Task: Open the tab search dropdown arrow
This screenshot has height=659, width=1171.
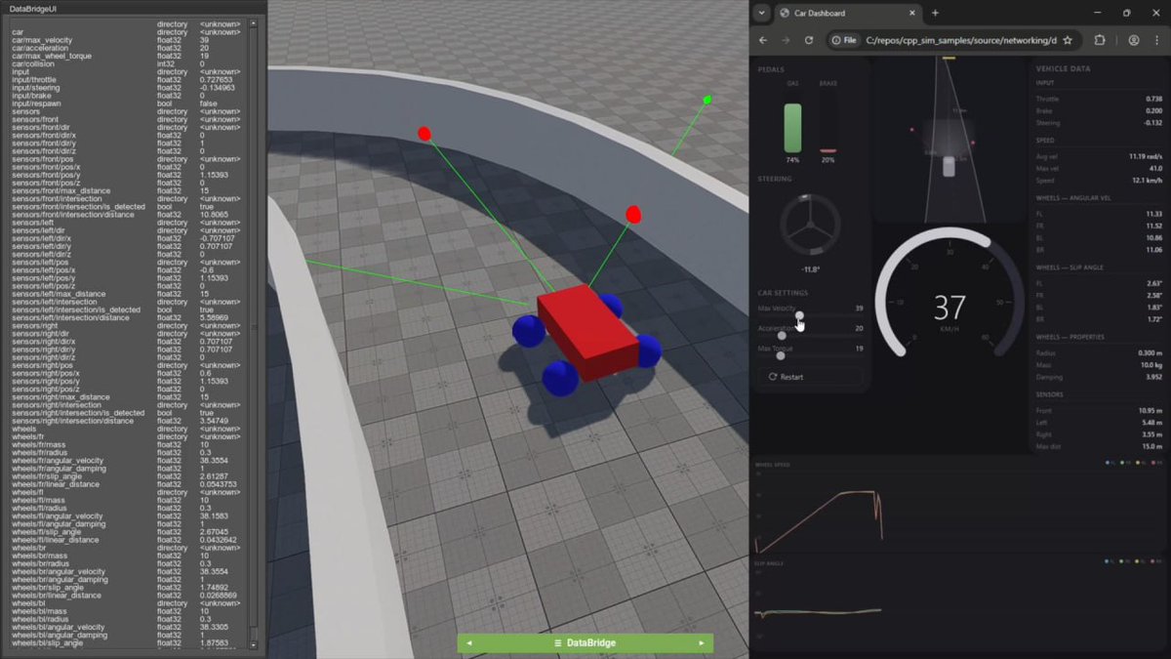Action: tap(761, 13)
